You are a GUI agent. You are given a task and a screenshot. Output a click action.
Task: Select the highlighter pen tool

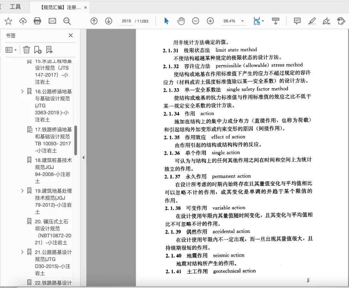312,21
